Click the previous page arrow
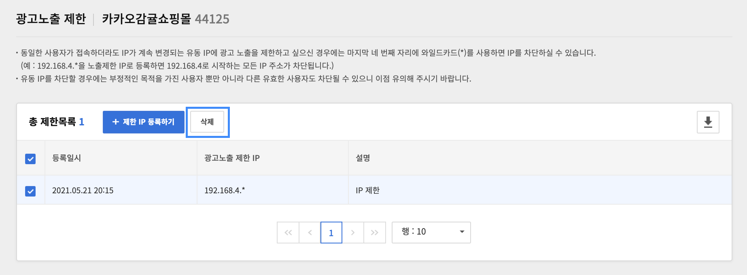The height and width of the screenshot is (275, 747). 310,233
